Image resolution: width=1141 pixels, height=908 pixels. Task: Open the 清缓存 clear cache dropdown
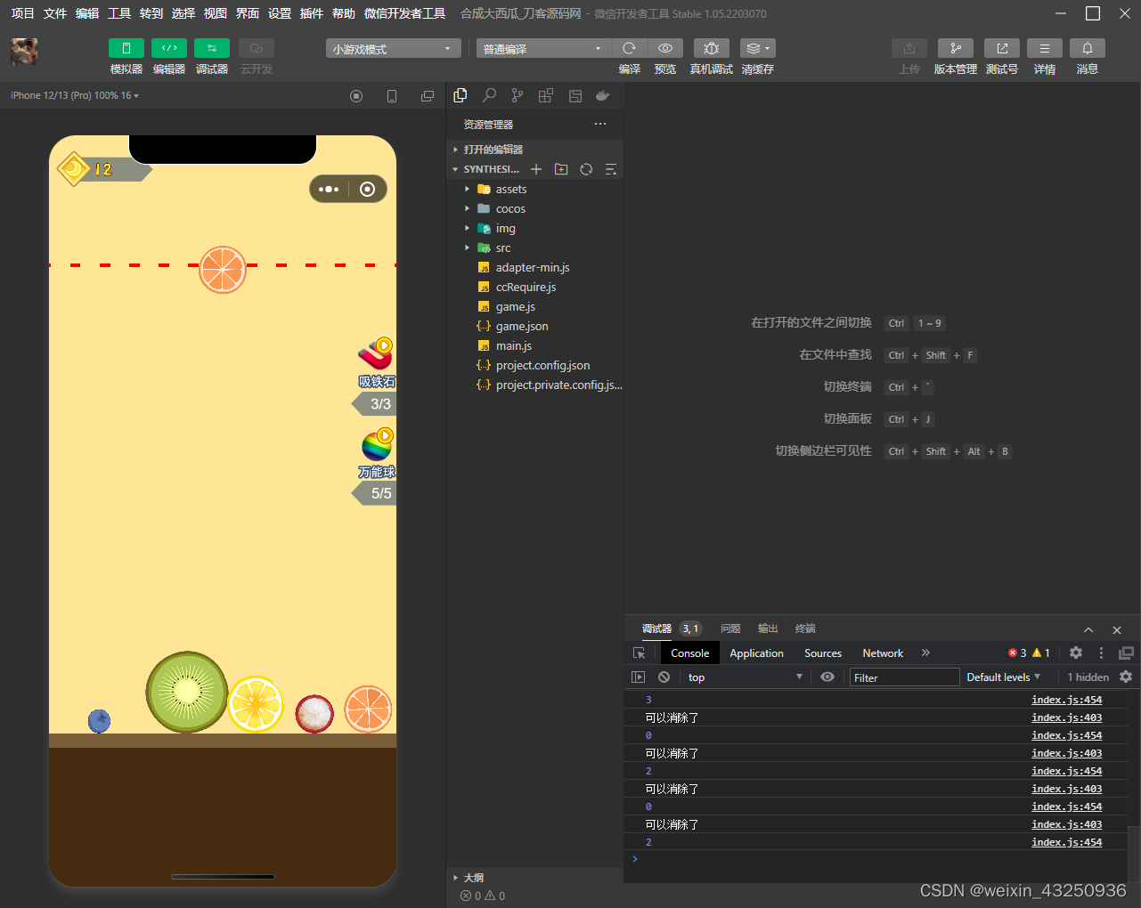(x=757, y=48)
